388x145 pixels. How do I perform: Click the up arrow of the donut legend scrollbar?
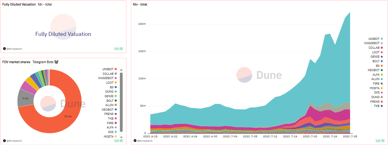click(x=121, y=70)
